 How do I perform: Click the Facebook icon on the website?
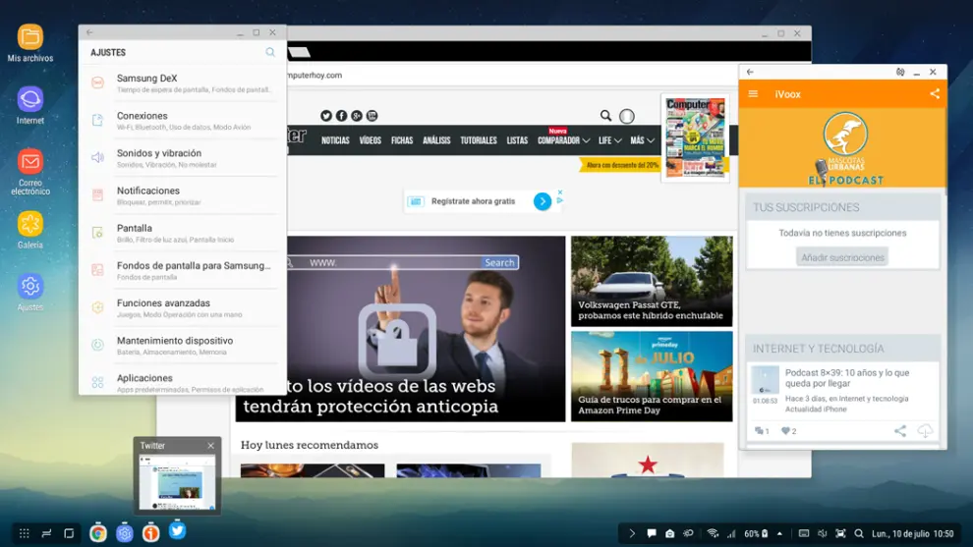tap(341, 116)
